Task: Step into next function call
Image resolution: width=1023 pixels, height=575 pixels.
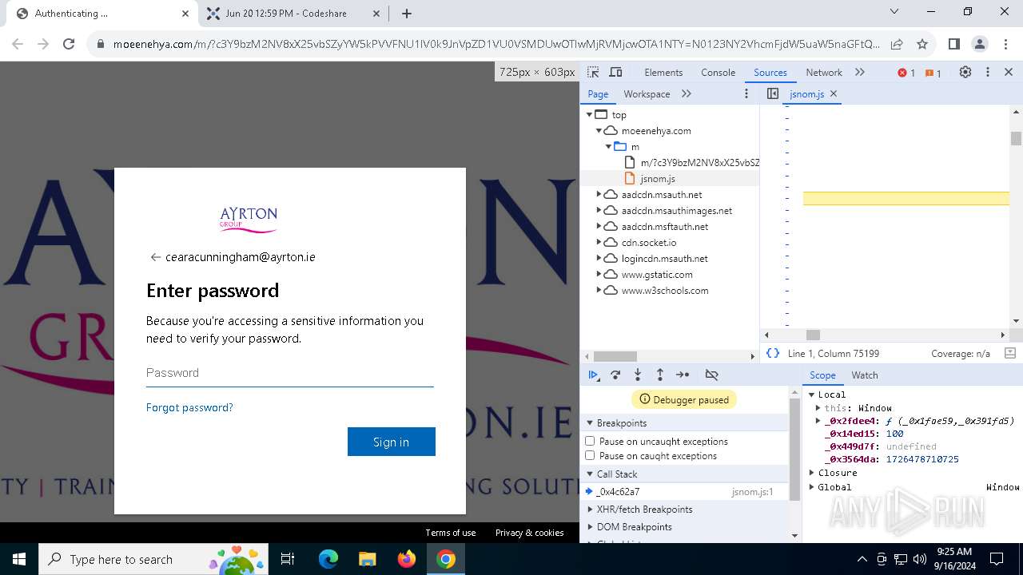Action: coord(638,375)
